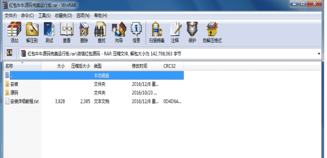Start 扫描病毒 (Virus Scan)

pos(157,29)
